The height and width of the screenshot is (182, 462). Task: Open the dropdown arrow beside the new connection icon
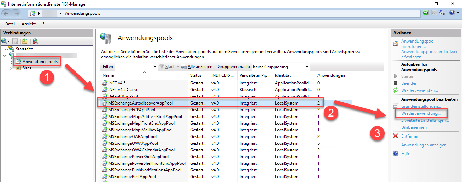[9, 42]
